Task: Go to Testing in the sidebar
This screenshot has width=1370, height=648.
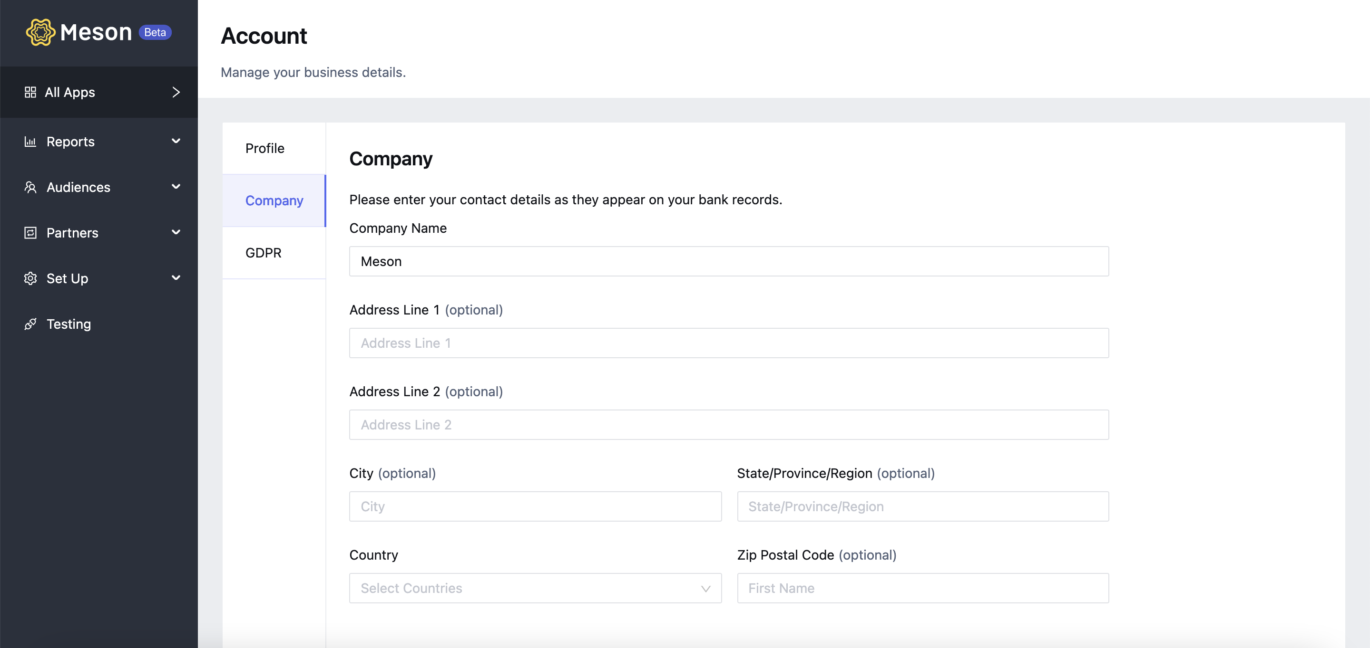Action: point(99,324)
